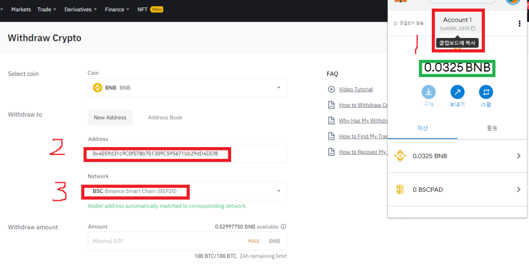Click document icon beside Why Has My Withdrawal

tap(331, 121)
